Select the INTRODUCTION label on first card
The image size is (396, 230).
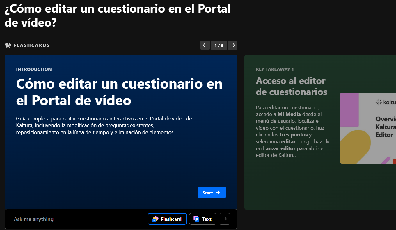coord(34,69)
